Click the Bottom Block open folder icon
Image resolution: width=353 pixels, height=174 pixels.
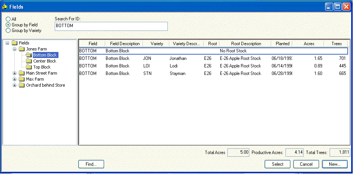pos(29,55)
